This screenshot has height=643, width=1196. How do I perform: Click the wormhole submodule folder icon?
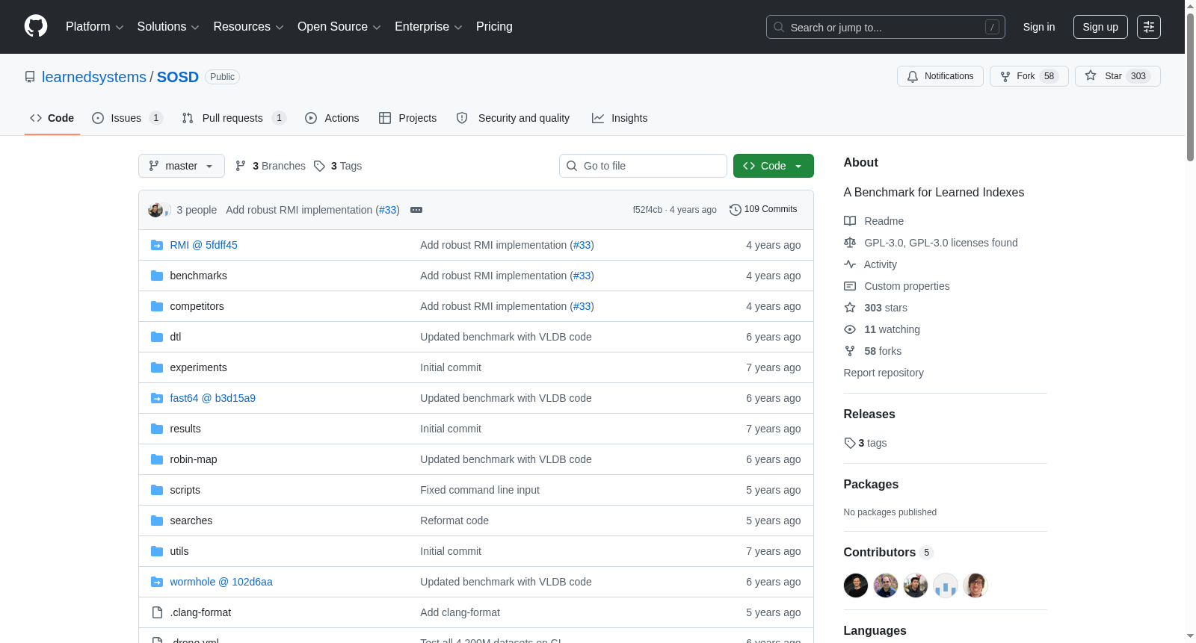click(x=157, y=582)
